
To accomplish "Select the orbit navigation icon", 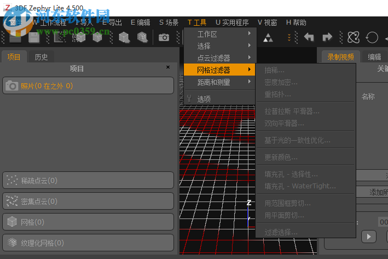I will (x=354, y=38).
